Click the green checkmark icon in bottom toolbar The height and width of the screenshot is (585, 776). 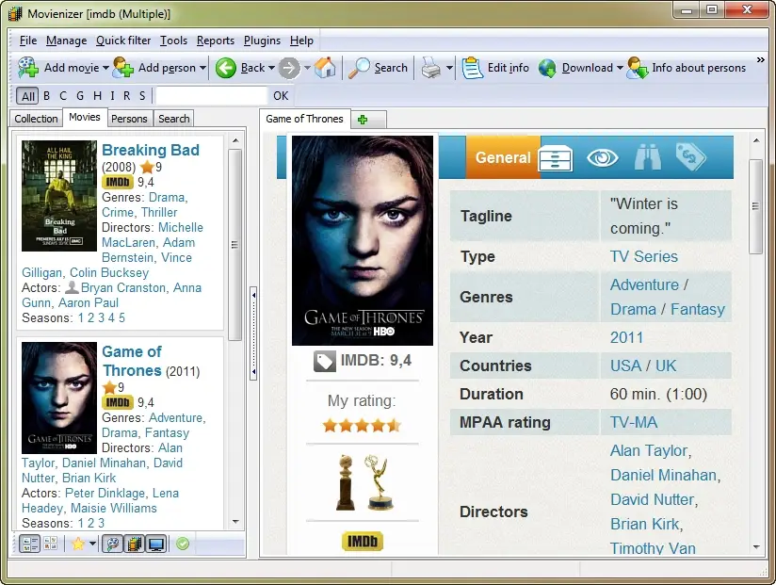(183, 544)
